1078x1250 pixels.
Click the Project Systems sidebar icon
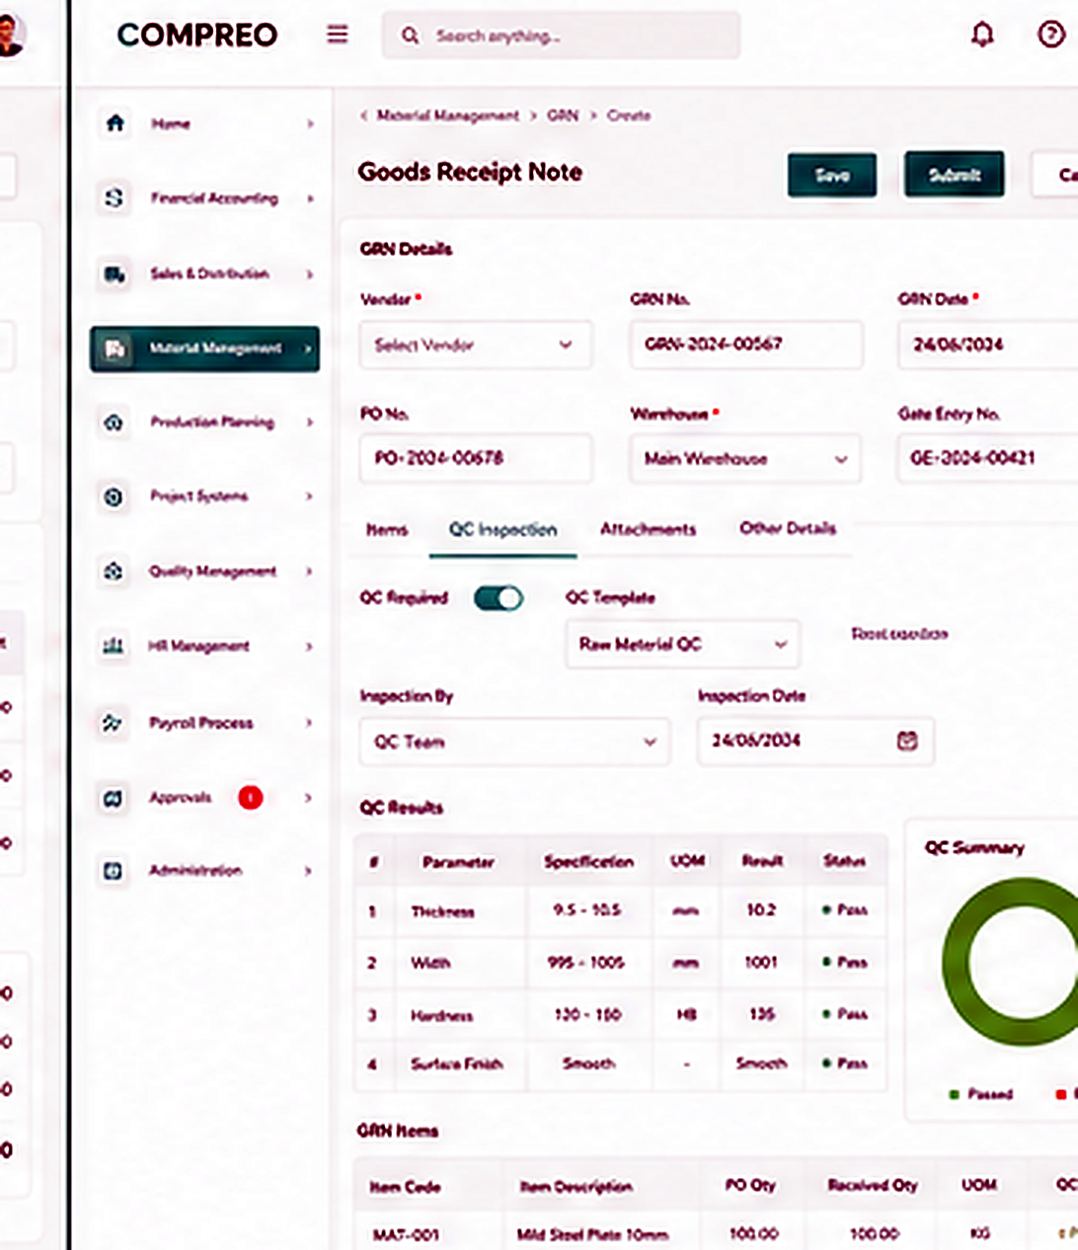(114, 497)
